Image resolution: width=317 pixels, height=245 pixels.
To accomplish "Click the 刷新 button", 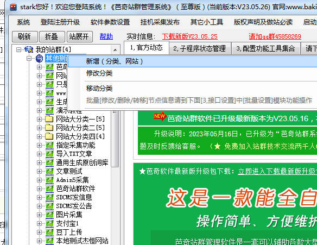I will pos(24,36).
